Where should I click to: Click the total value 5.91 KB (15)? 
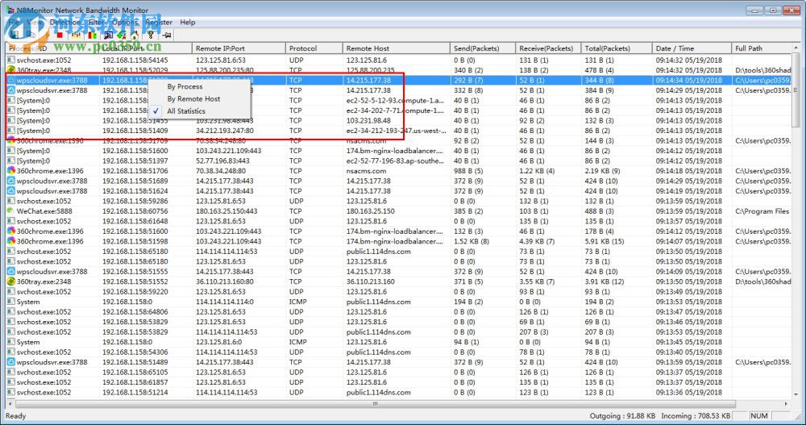604,241
